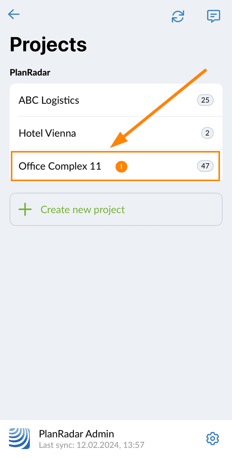This screenshot has height=458, width=232.
Task: Tap the Projects page heading
Action: 48,45
